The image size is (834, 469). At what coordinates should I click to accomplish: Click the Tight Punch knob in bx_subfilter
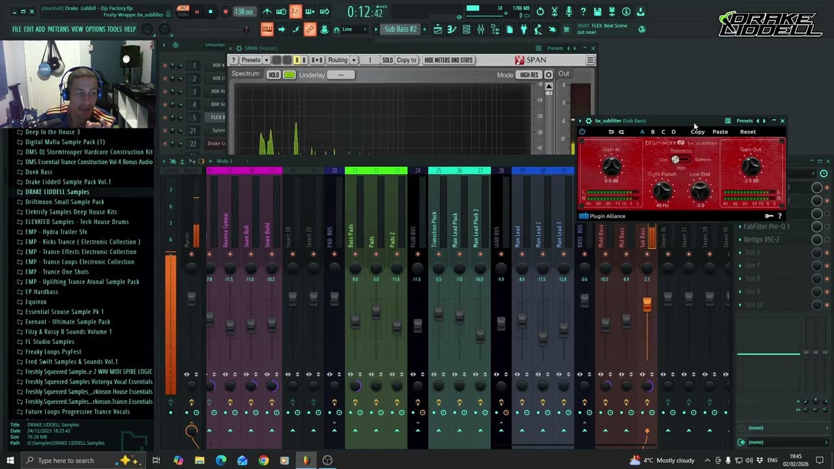pos(662,190)
